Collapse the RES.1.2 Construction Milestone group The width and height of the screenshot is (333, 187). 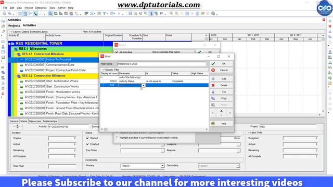(x=16, y=76)
